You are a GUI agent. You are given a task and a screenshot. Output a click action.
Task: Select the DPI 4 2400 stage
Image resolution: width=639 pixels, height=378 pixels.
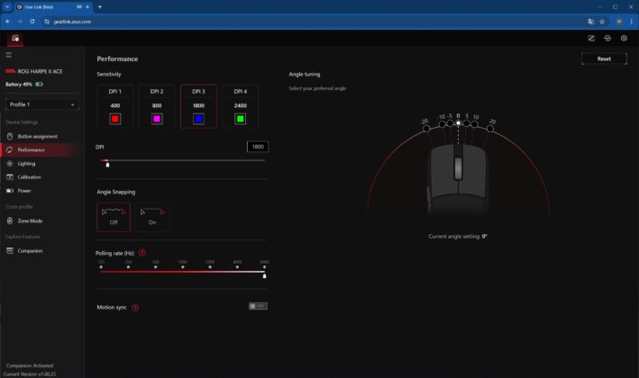(240, 106)
